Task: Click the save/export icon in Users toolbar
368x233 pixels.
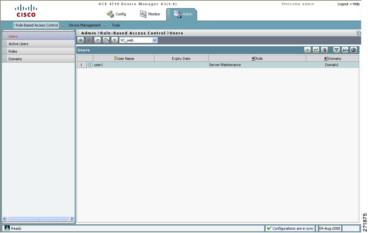Action: click(345, 50)
